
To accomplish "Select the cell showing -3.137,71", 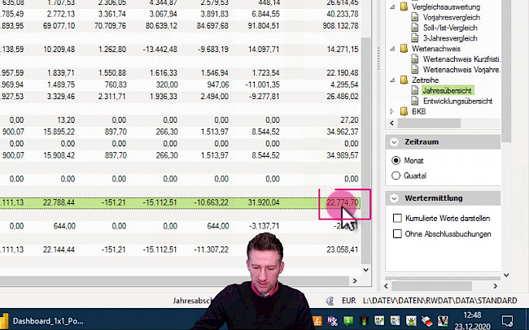I will (264, 226).
